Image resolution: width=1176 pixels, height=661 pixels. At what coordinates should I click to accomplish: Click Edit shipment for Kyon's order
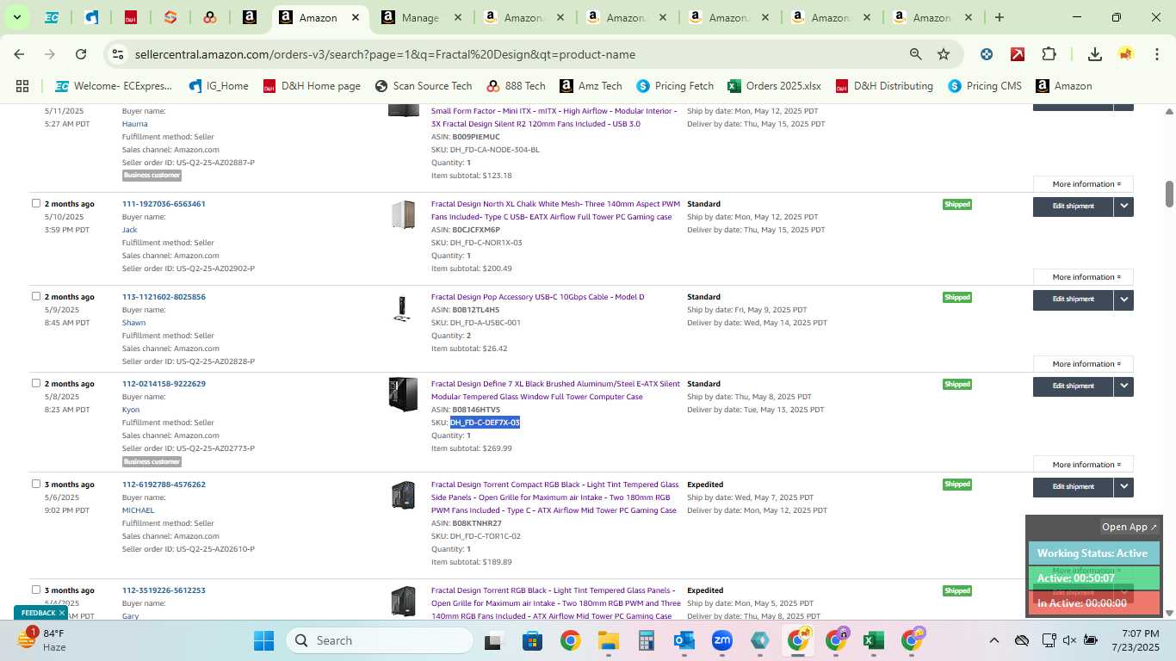1073,386
